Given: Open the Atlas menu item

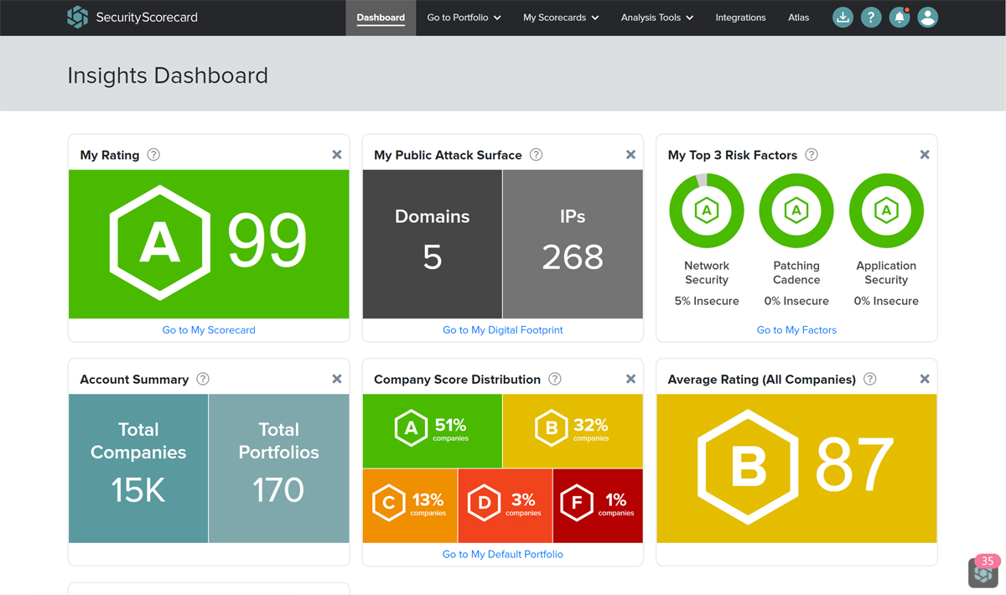Looking at the screenshot, I should (798, 17).
